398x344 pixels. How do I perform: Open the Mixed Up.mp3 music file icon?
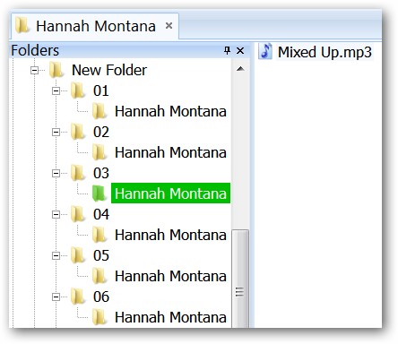click(x=265, y=51)
